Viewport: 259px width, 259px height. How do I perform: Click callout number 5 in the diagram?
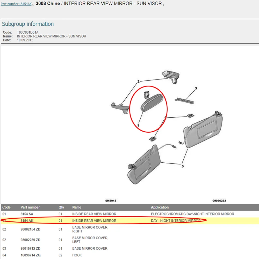pyautogui.click(x=183, y=166)
